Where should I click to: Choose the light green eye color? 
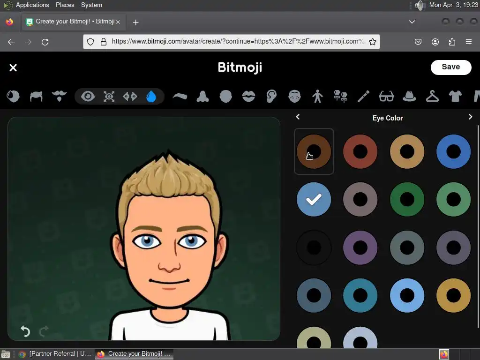(x=454, y=199)
